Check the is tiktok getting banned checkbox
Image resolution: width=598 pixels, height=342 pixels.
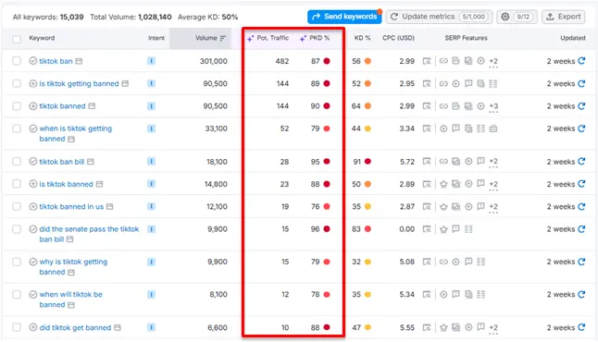click(17, 83)
